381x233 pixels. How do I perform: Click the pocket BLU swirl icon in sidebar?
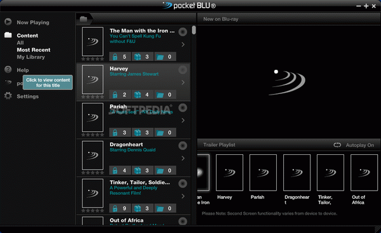(x=8, y=83)
